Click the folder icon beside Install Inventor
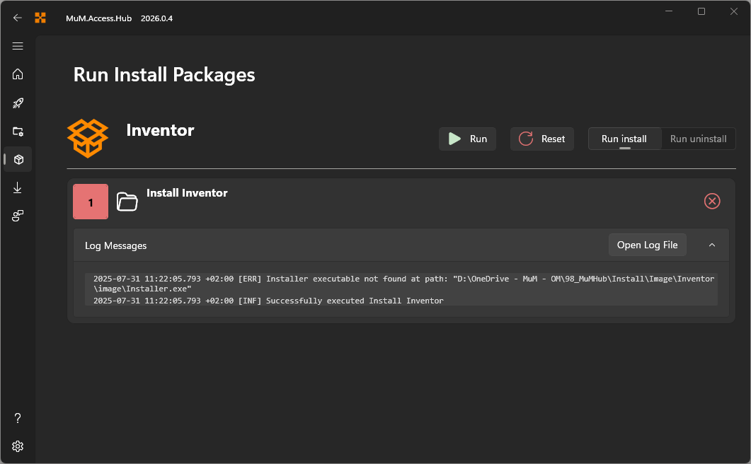The image size is (751, 464). point(127,202)
